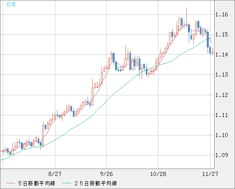The height and width of the screenshot is (189, 235).
Task: Click the 9/26 date axis label
Action: pyautogui.click(x=106, y=174)
